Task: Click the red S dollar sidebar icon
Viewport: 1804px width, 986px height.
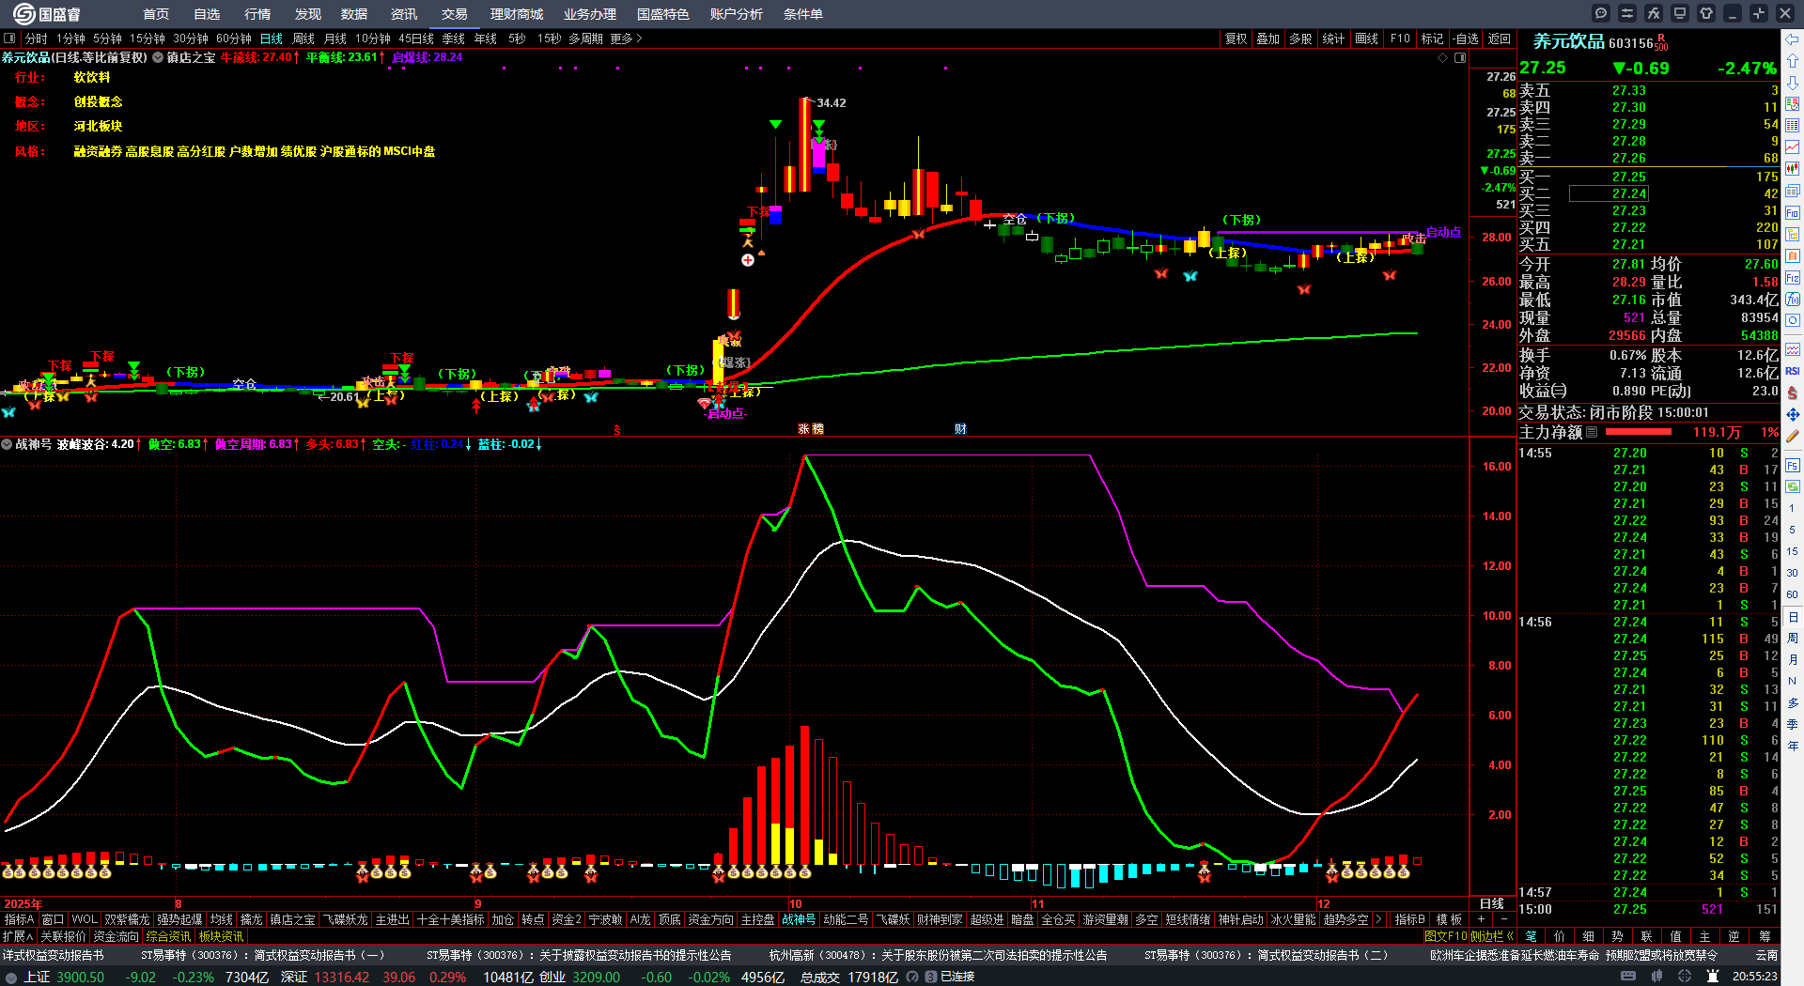Action: [1793, 393]
